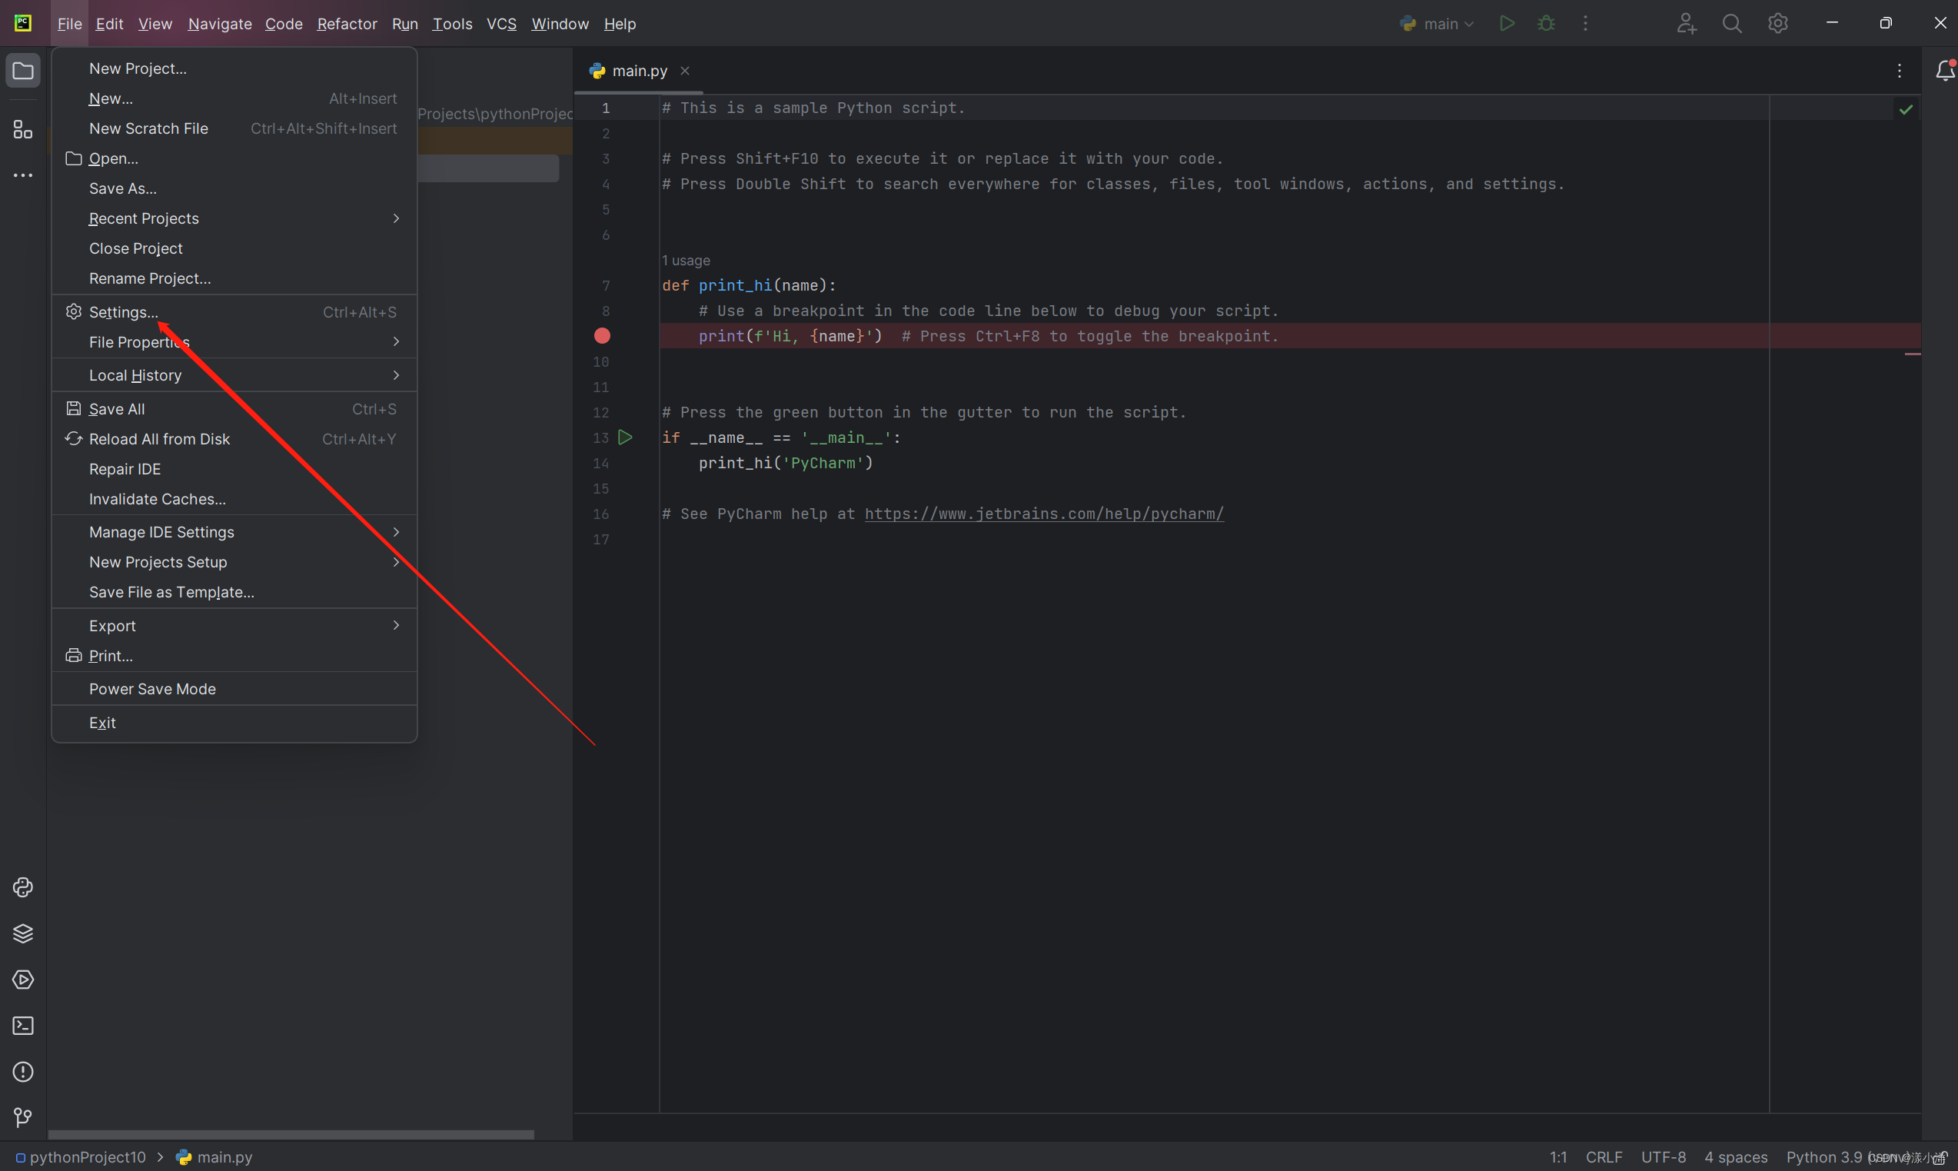1958x1171 pixels.
Task: Open the main run configuration dropdown
Action: pyautogui.click(x=1438, y=24)
